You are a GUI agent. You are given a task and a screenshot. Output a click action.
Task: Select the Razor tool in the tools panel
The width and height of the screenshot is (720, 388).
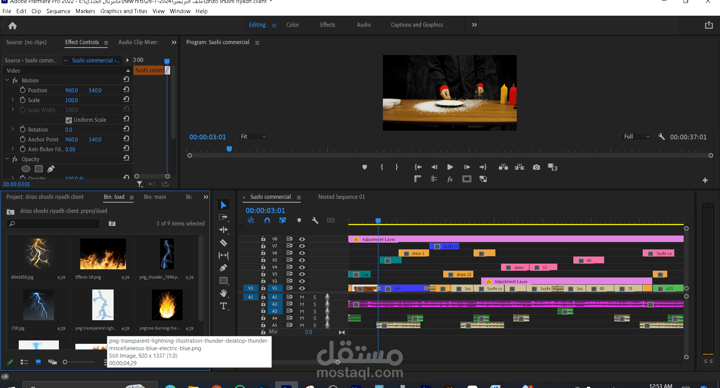[223, 243]
